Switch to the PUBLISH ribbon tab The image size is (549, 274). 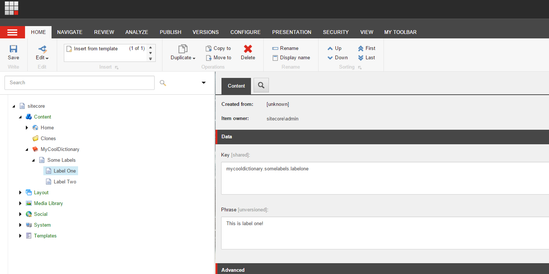coord(170,32)
